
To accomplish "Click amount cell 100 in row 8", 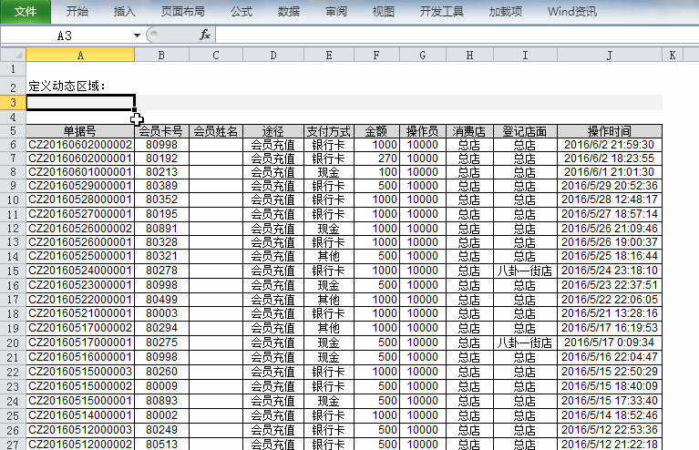I will tap(376, 172).
